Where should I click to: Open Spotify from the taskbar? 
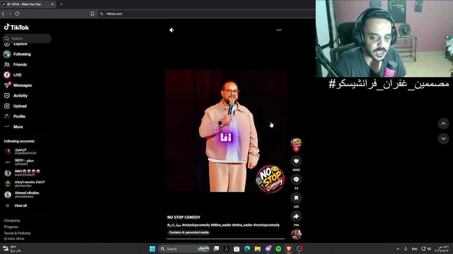tap(279, 249)
